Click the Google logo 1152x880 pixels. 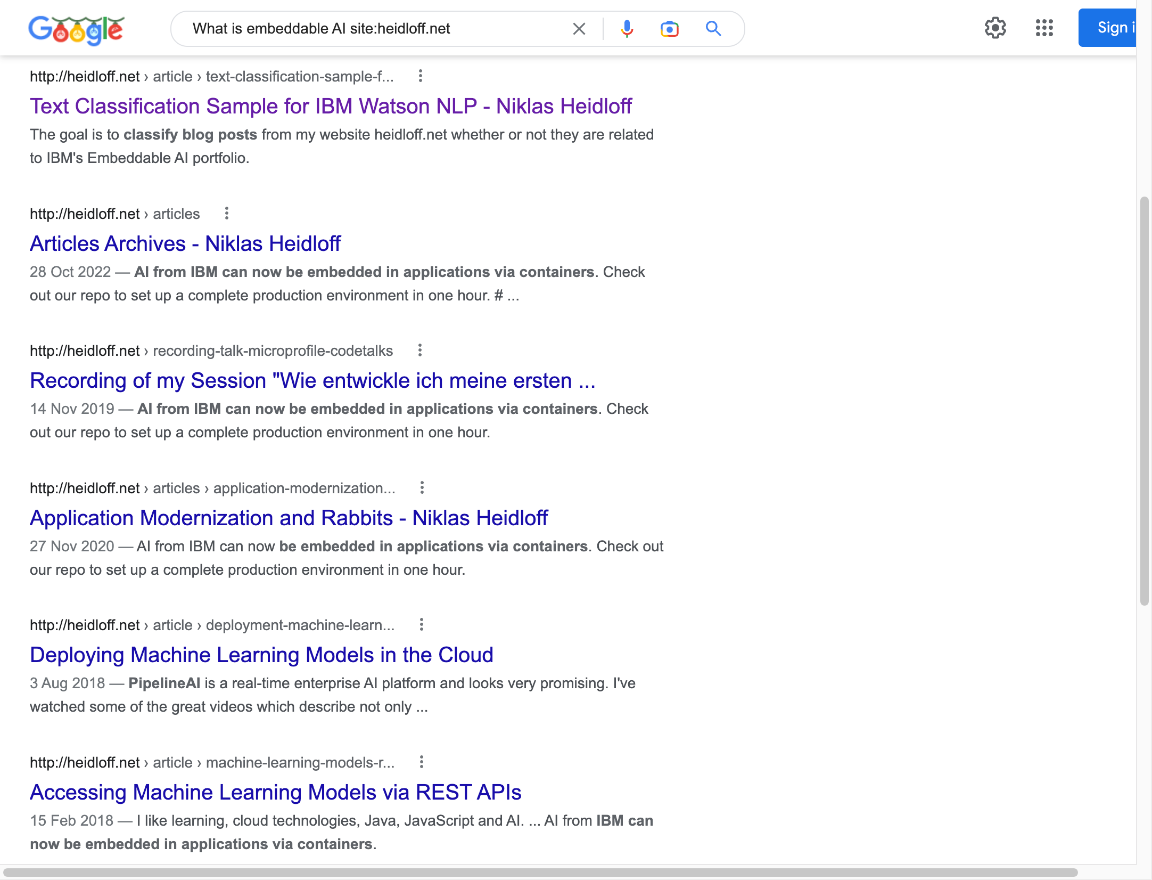[x=76, y=29]
